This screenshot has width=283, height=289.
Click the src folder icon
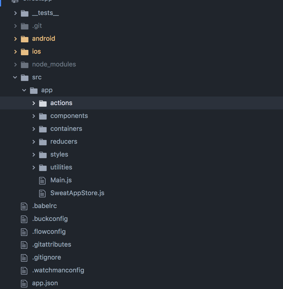(24, 77)
